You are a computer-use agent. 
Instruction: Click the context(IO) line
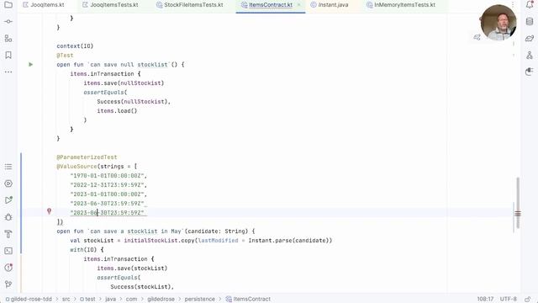pos(75,45)
